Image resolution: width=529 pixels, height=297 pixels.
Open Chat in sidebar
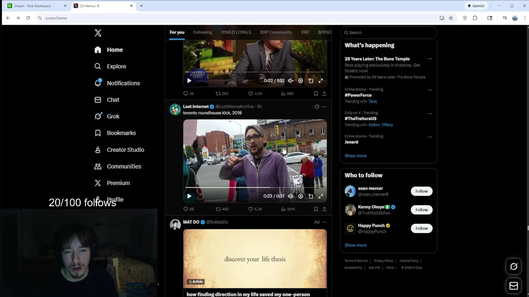point(107,100)
